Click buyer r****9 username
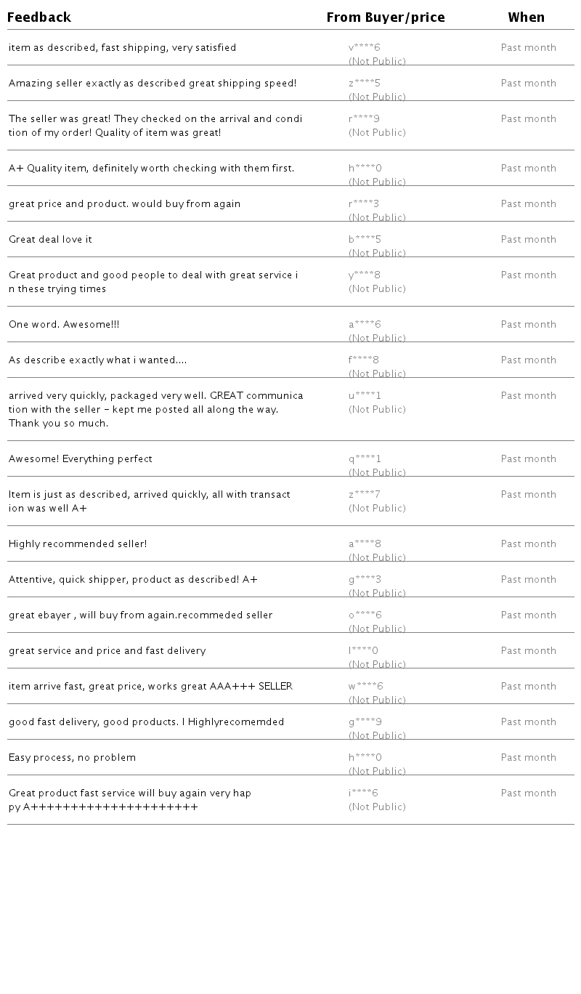The width and height of the screenshot is (581, 994). 364,119
